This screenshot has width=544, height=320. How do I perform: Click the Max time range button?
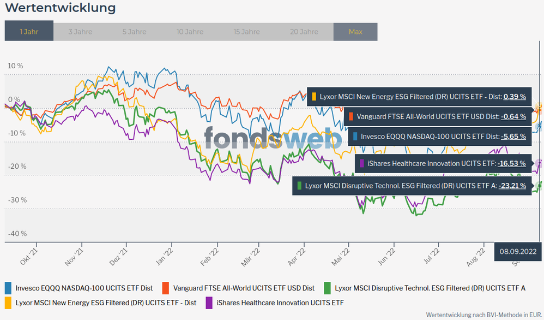click(355, 32)
